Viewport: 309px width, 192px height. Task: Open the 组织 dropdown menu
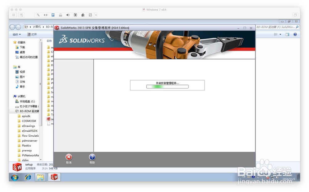click(16, 34)
